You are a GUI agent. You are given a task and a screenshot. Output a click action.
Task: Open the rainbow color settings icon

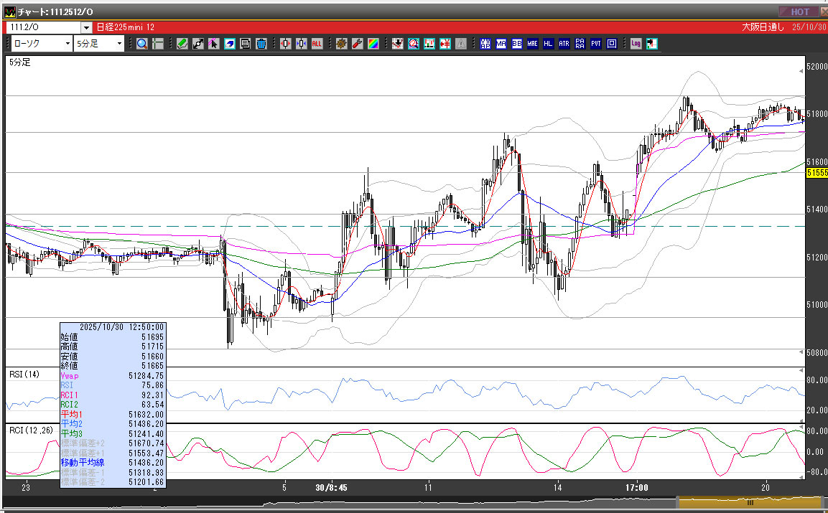click(373, 44)
